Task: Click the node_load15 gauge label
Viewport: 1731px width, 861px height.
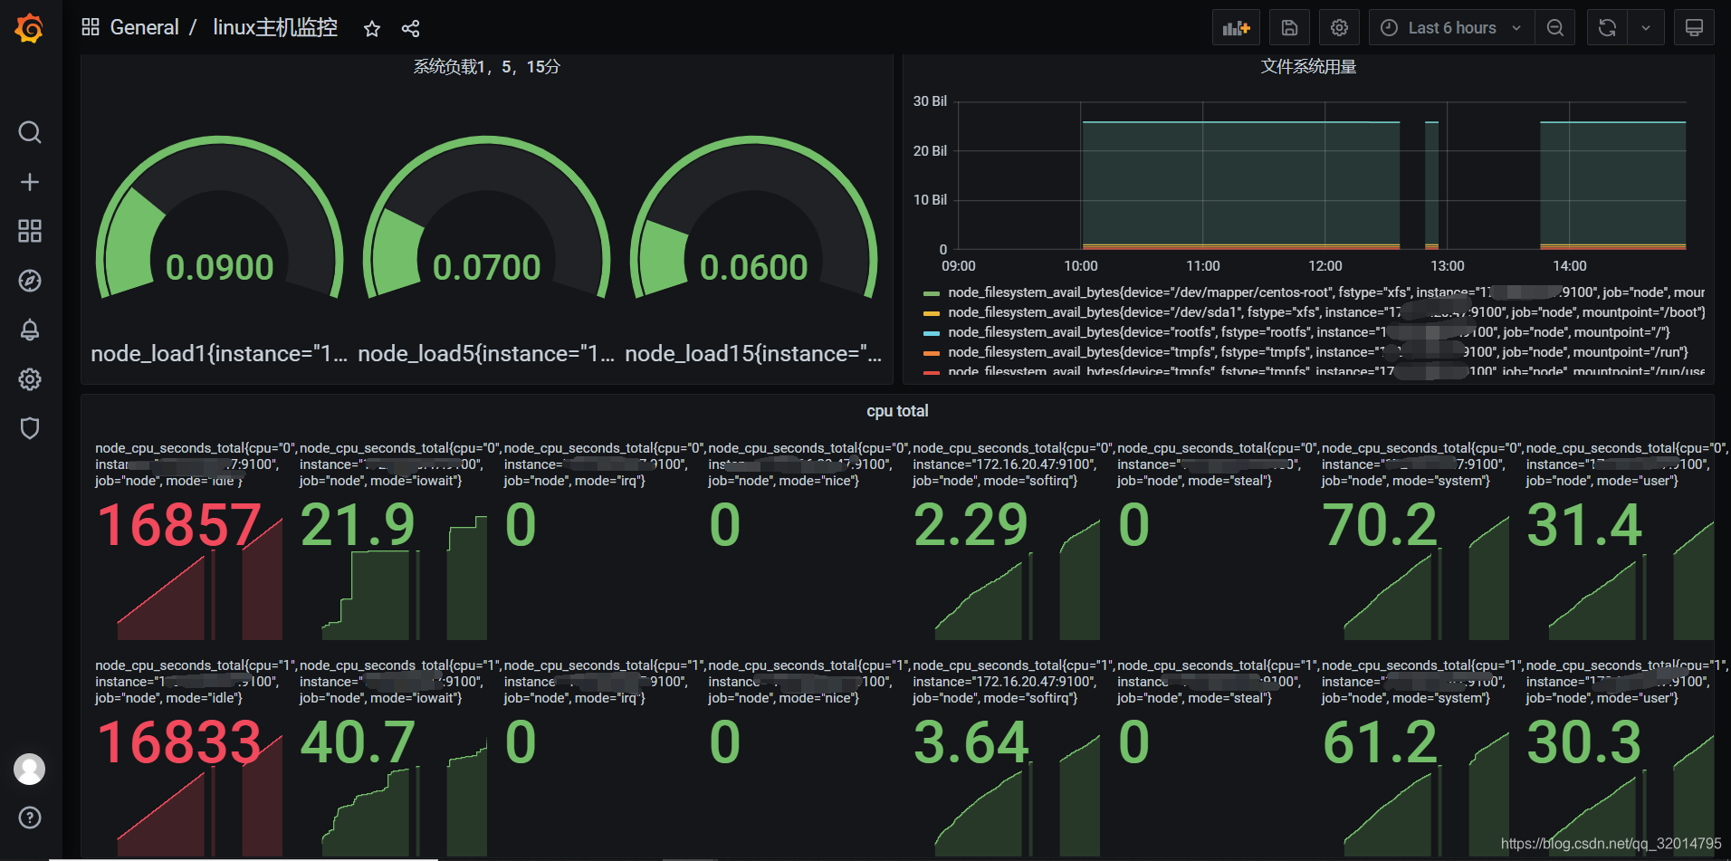Action: point(753,354)
